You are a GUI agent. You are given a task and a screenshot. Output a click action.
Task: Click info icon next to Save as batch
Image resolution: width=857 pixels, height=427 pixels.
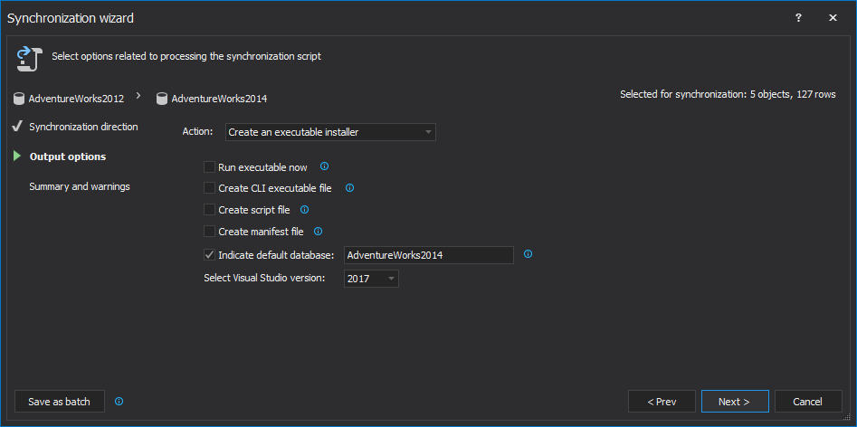[x=119, y=401]
